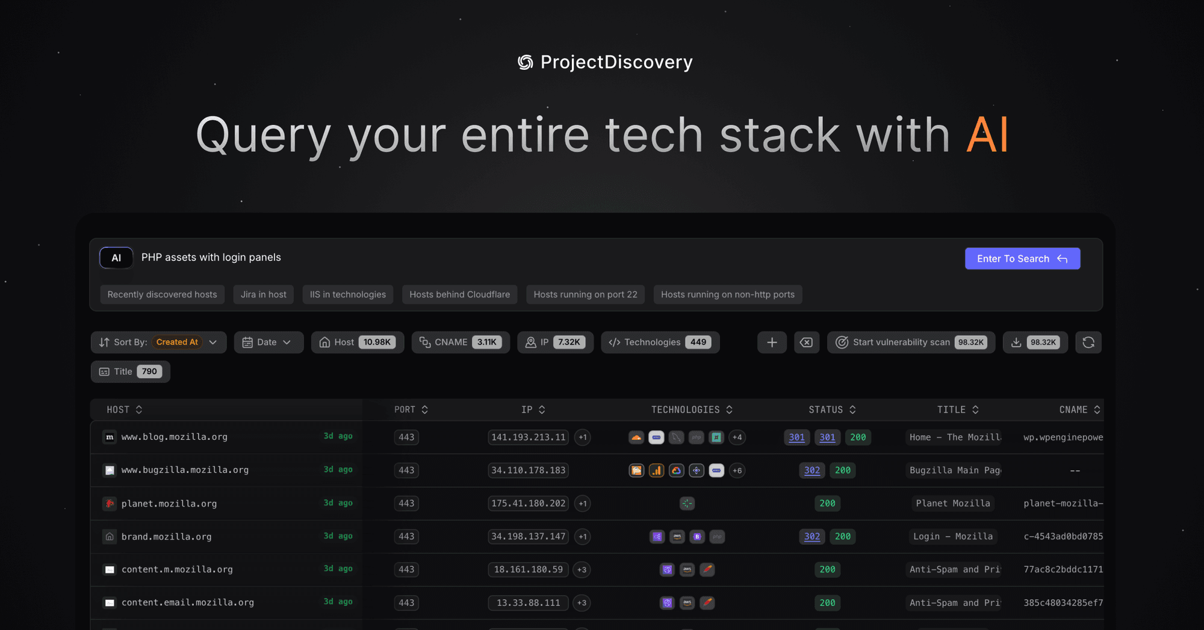
Task: Click MySQL dolphin icon in www.blog.mozilla.org row
Action: tap(677, 437)
